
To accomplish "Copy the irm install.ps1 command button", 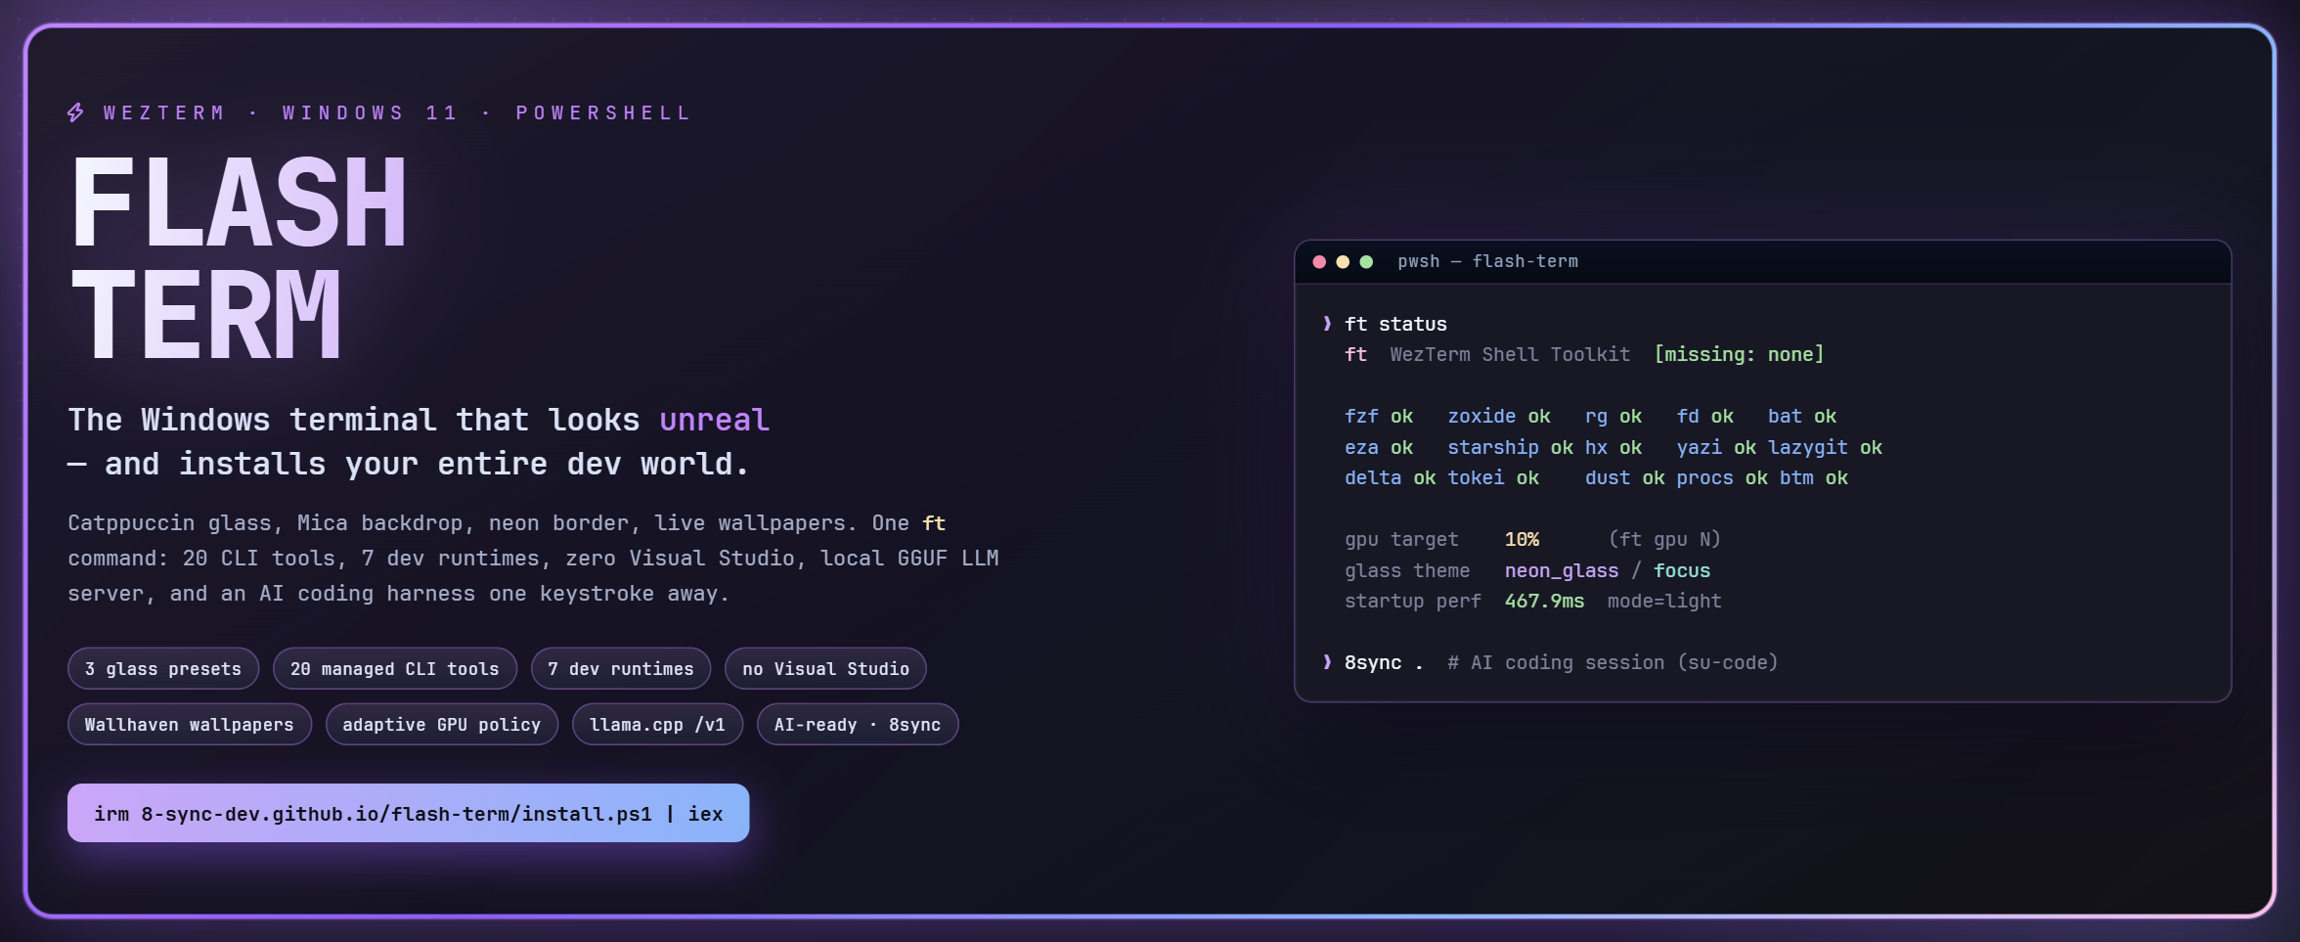I will click(408, 813).
